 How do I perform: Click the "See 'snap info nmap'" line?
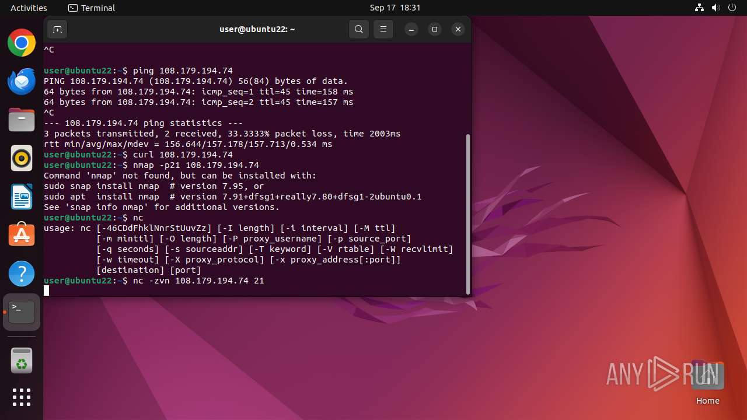click(162, 207)
